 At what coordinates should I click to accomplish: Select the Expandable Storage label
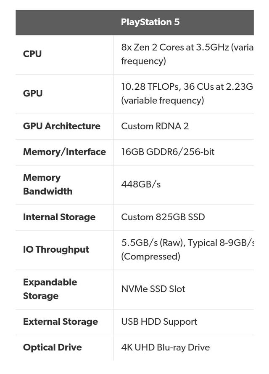click(50, 289)
